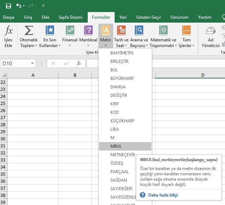Open En Son Kullanılan functions list
This screenshot has height=205, width=225.
pyautogui.click(x=50, y=31)
